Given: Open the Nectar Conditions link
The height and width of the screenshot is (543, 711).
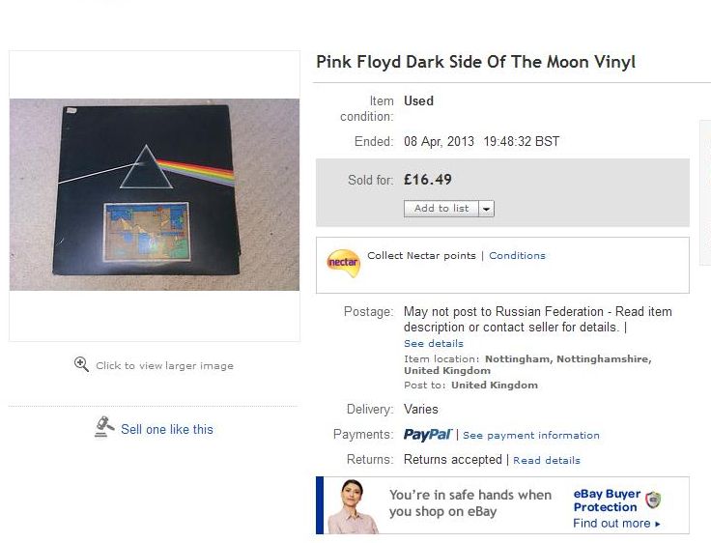Looking at the screenshot, I should 517,256.
